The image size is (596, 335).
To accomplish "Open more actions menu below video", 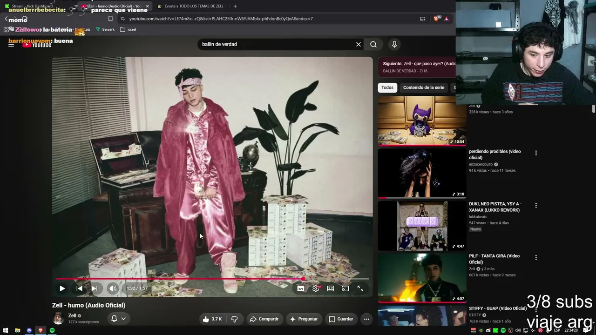I will click(366, 319).
